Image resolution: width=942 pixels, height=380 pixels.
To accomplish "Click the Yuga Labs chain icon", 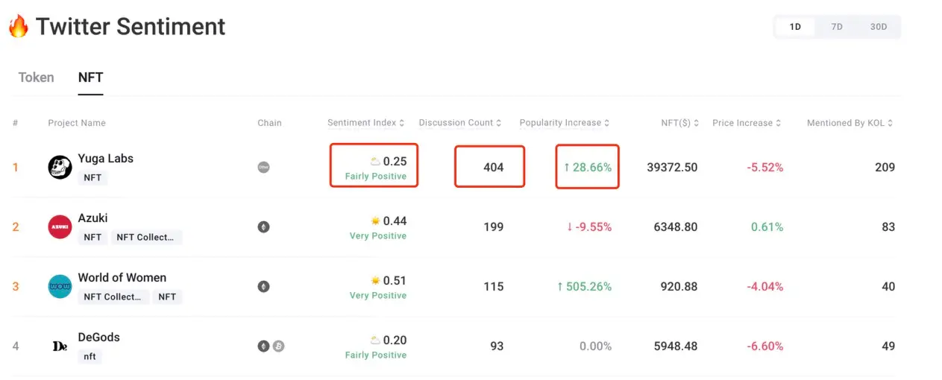I will point(263,168).
